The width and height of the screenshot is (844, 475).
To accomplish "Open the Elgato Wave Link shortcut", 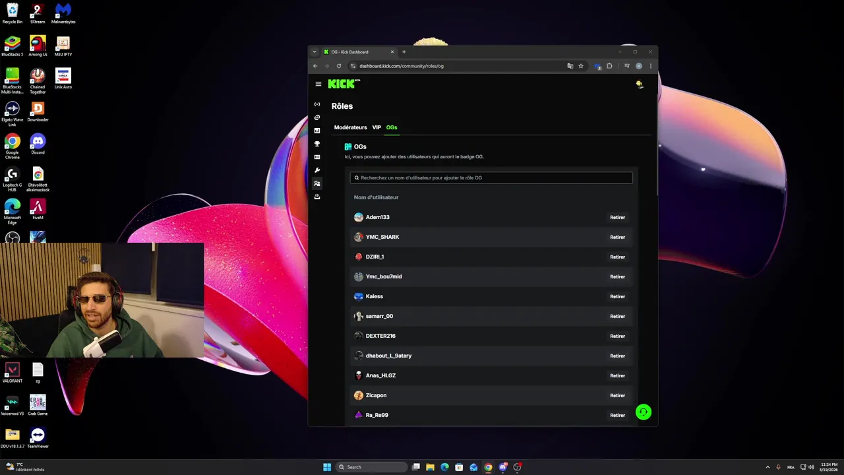I will click(x=12, y=113).
